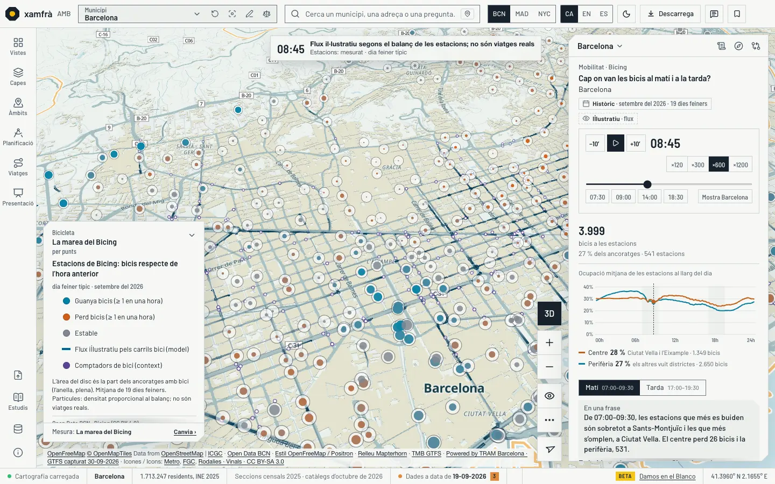Click the Mostra Barcelona button

725,197
